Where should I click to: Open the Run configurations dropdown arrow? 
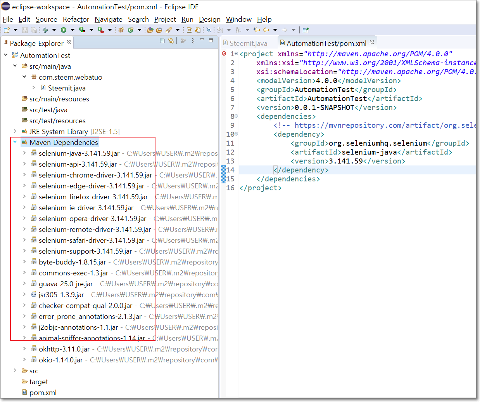click(73, 30)
